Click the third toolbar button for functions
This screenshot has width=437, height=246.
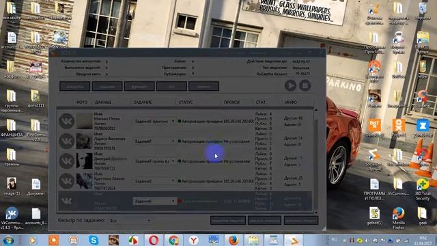(x=139, y=87)
